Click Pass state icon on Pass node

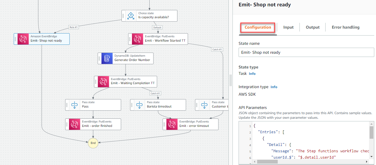(x=75, y=105)
